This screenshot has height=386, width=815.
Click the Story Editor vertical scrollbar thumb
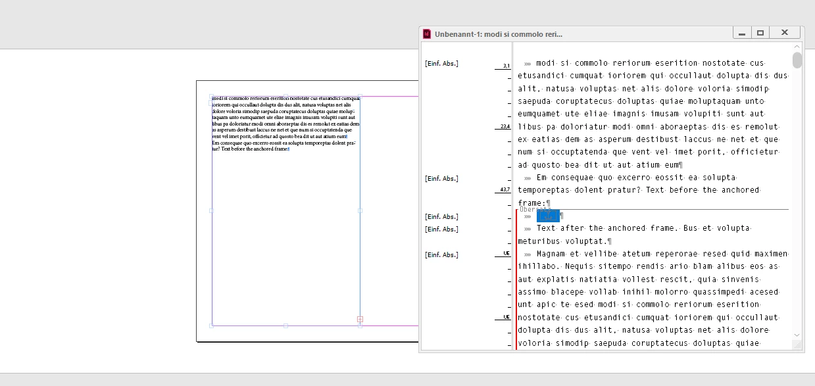click(x=797, y=60)
